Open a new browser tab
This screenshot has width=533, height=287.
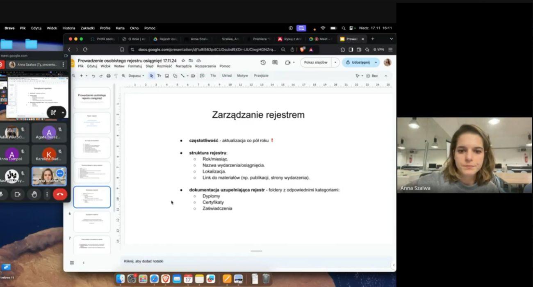(x=373, y=39)
